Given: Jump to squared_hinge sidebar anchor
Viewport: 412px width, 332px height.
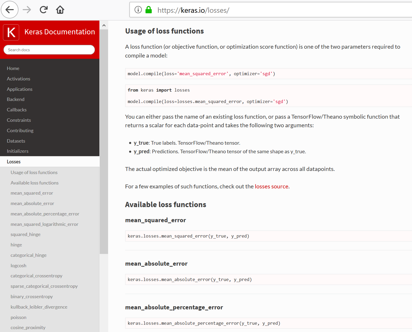Looking at the screenshot, I should 26,234.
